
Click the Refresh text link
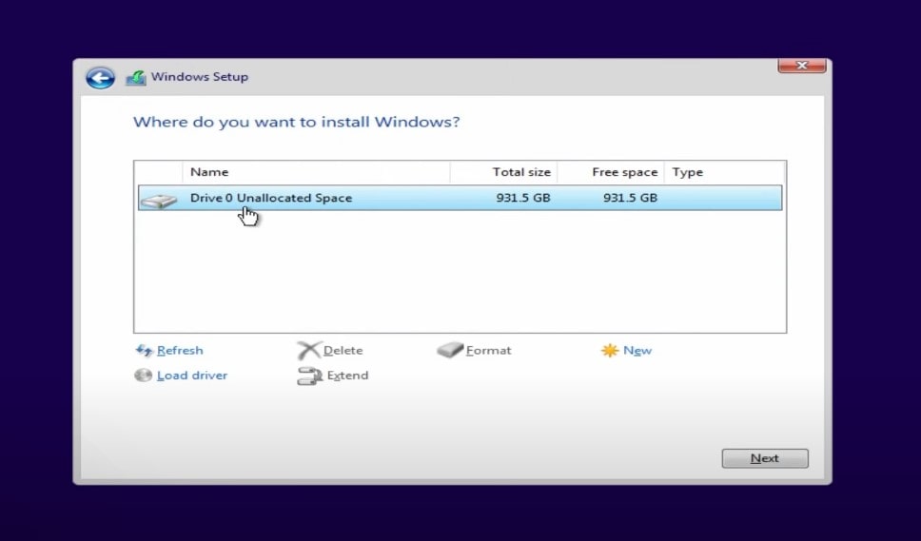coord(180,351)
